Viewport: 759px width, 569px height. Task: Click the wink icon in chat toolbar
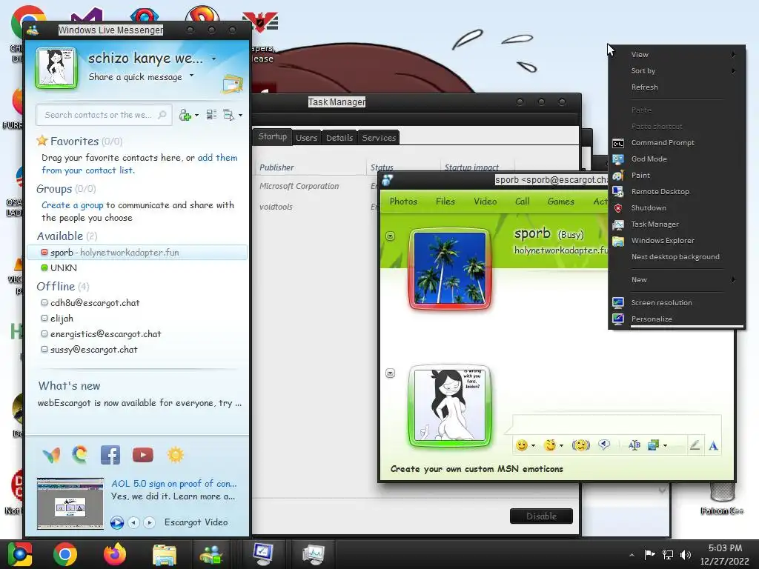click(x=549, y=445)
